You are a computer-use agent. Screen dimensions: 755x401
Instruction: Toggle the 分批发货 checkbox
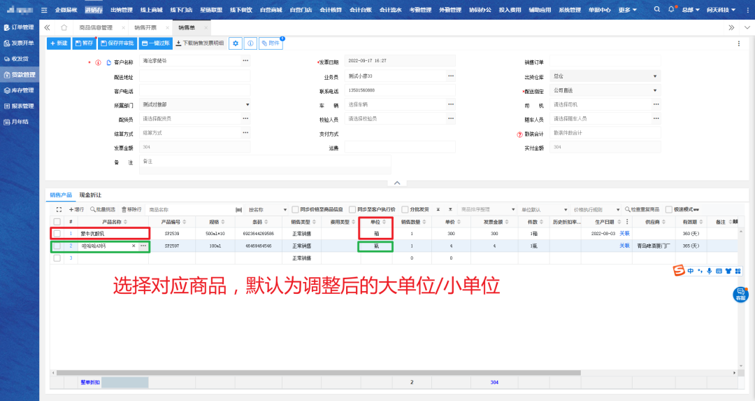click(x=405, y=209)
